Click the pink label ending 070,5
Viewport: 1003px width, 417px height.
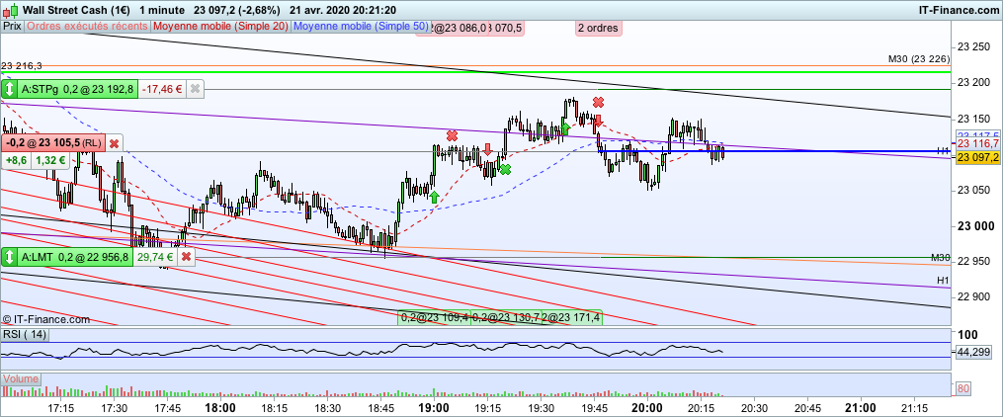click(x=507, y=28)
